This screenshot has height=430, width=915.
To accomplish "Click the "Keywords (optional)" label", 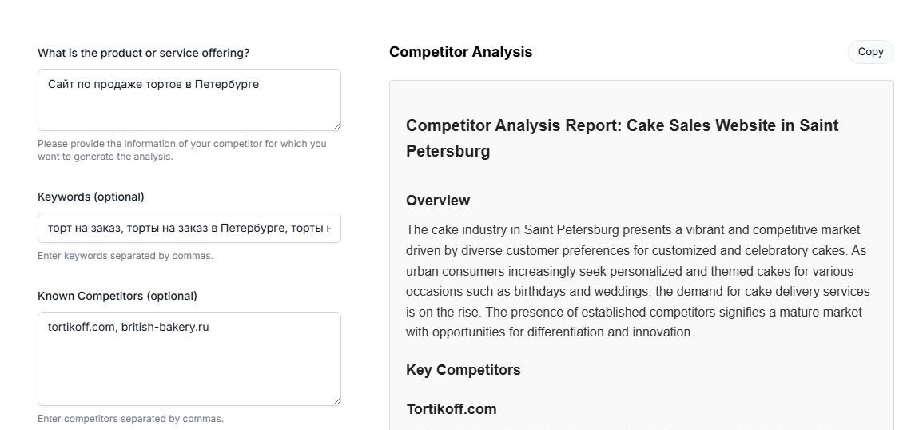I will coord(91,197).
